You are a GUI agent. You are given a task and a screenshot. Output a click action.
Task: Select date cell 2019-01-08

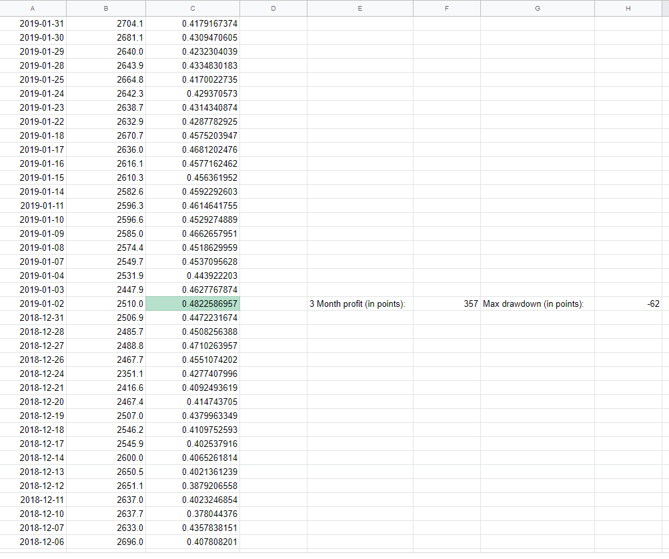(x=33, y=248)
